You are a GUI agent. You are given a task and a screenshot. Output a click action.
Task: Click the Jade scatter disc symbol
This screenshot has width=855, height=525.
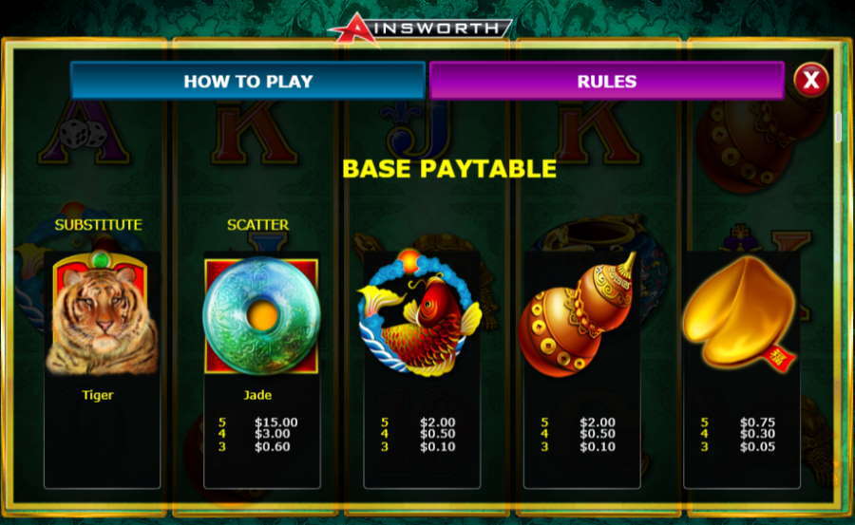pyautogui.click(x=261, y=315)
